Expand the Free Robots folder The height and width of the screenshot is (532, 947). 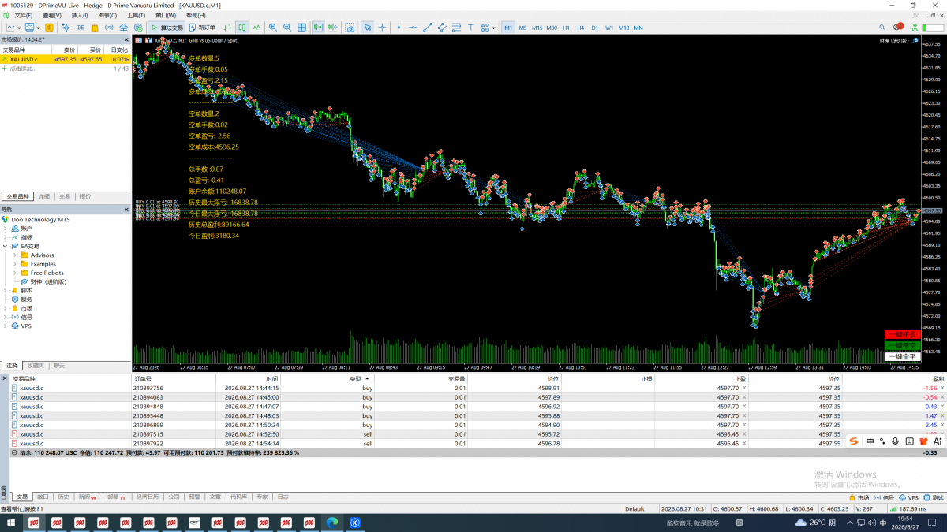[x=15, y=273]
